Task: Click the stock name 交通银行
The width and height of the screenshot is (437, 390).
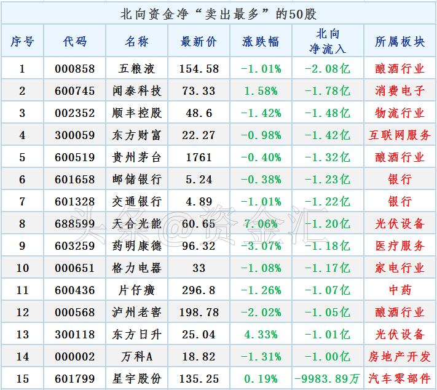Action: (136, 201)
